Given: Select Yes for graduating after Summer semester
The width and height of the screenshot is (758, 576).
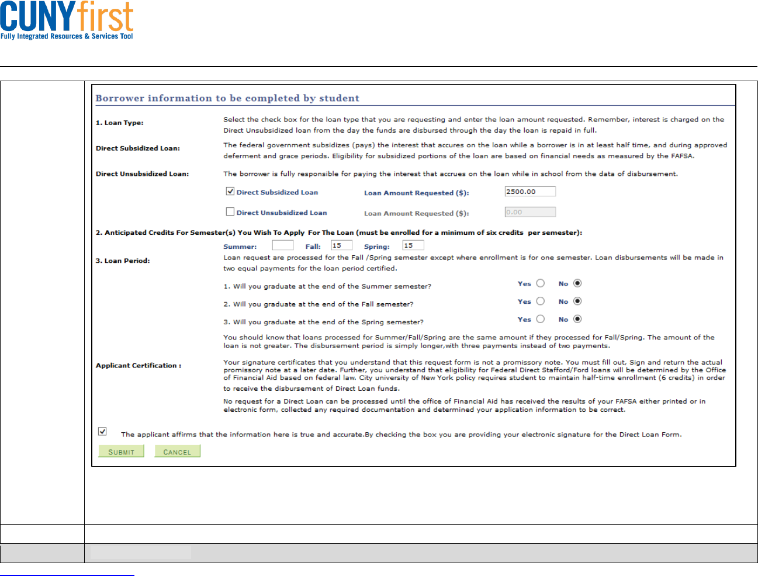Looking at the screenshot, I should 541,283.
